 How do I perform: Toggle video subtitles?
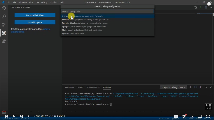(x=176, y=116)
